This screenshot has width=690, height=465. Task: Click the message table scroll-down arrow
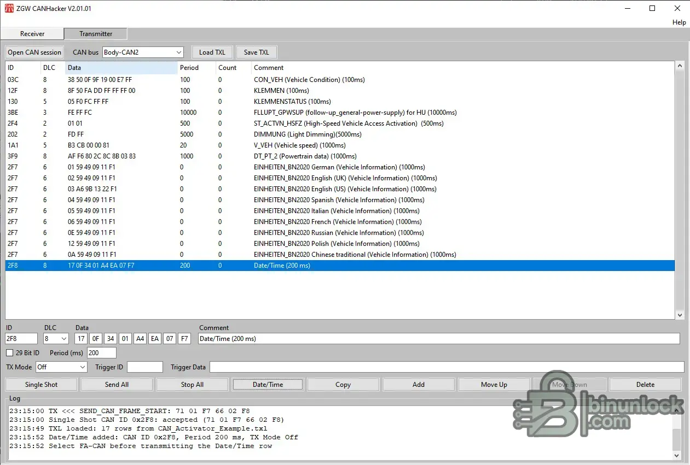pyautogui.click(x=680, y=315)
